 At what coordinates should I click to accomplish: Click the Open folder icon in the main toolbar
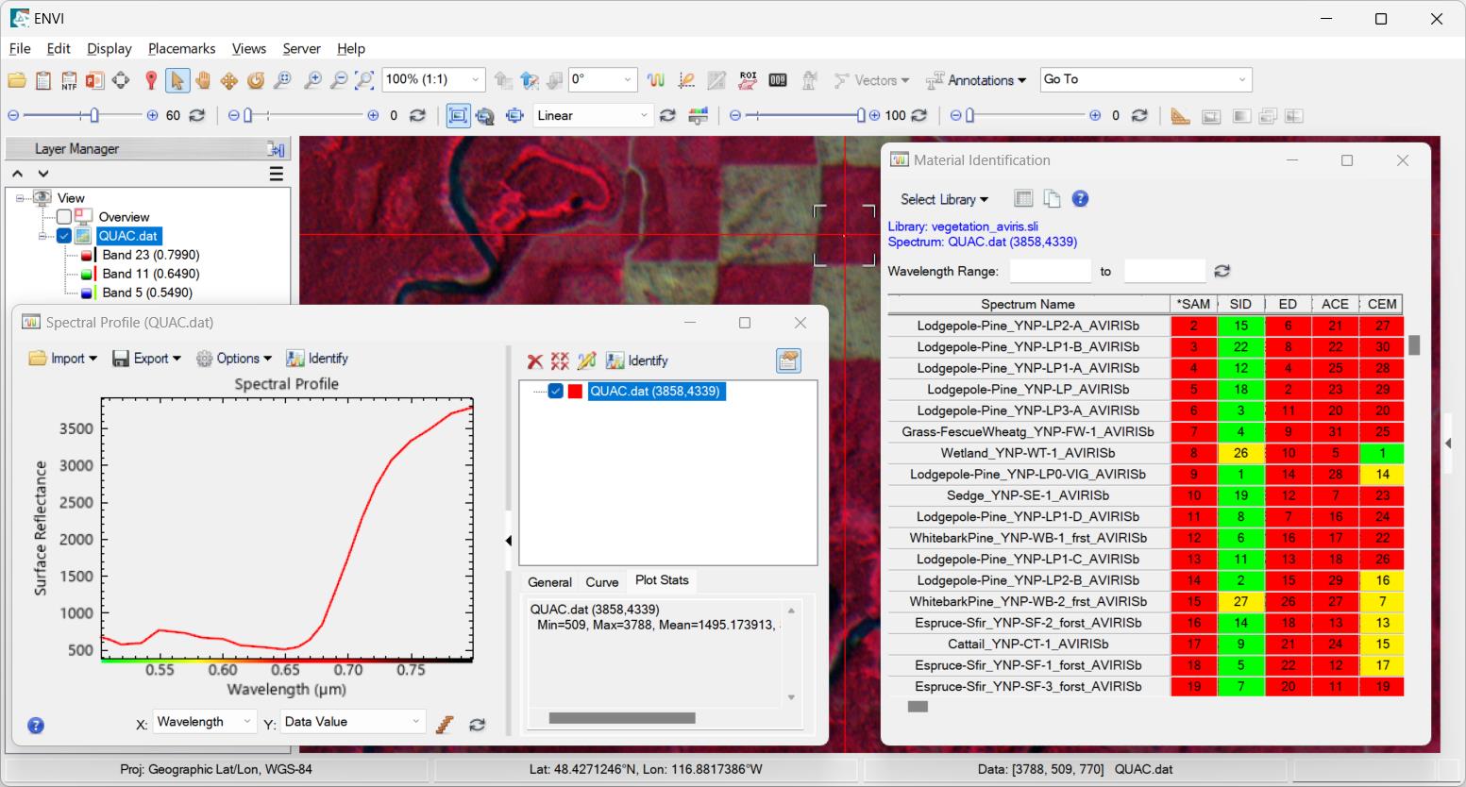(17, 80)
